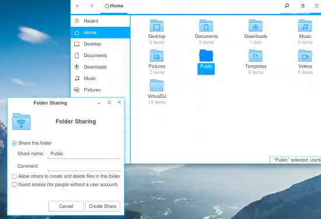Click the Share name input field
This screenshot has height=219, width=321.
coord(84,154)
